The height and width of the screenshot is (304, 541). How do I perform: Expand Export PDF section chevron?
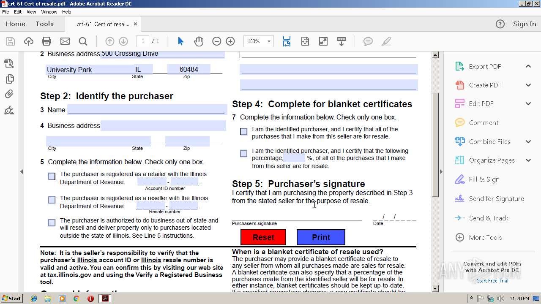pyautogui.click(x=528, y=66)
